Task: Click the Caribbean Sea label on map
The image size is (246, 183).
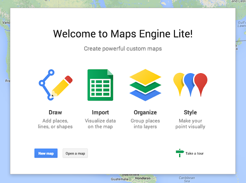Action: pos(187,179)
